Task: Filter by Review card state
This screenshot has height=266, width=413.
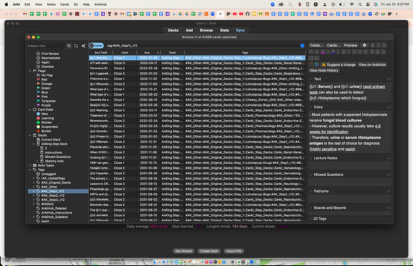Action: pos(46,123)
